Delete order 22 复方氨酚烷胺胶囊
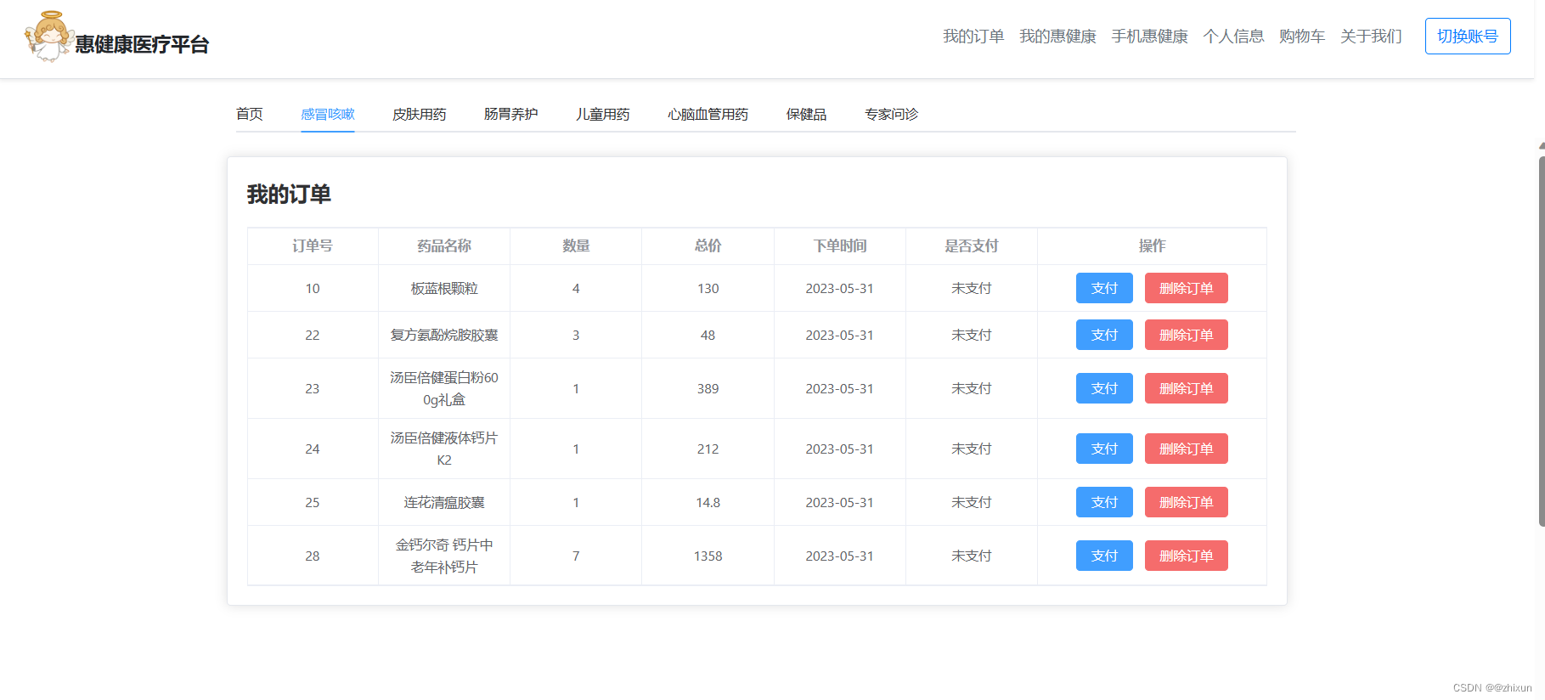The image size is (1545, 700). (x=1187, y=335)
